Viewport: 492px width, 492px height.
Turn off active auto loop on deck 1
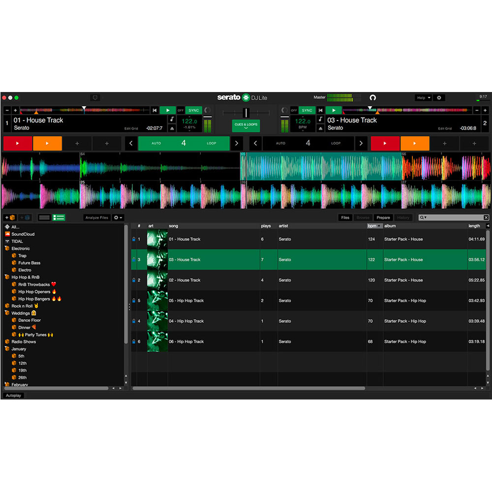pyautogui.click(x=184, y=143)
